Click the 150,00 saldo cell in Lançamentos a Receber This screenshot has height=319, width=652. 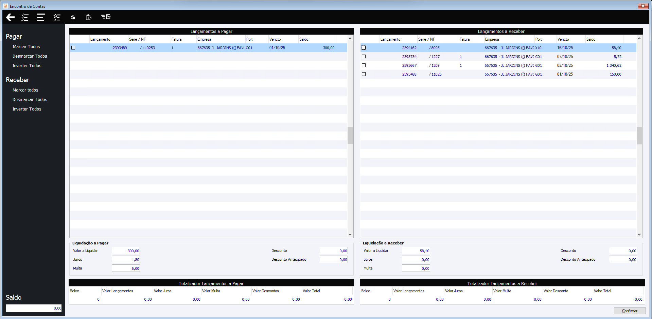pyautogui.click(x=616, y=75)
